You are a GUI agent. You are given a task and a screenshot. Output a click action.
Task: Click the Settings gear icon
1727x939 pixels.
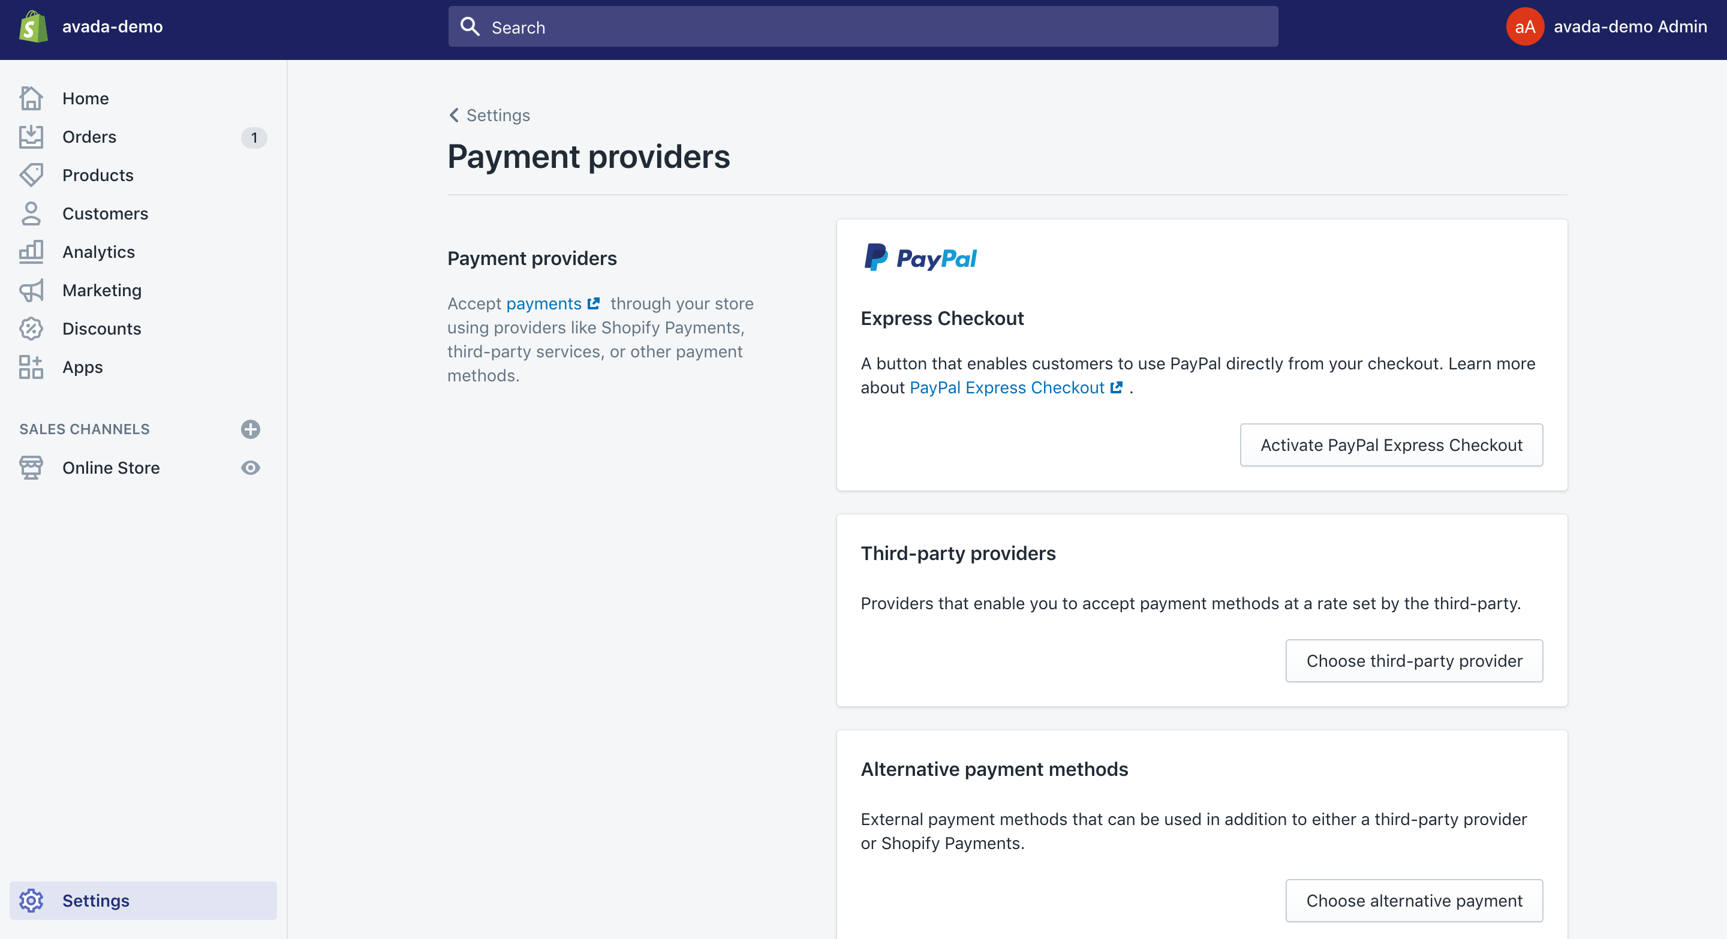(x=31, y=901)
